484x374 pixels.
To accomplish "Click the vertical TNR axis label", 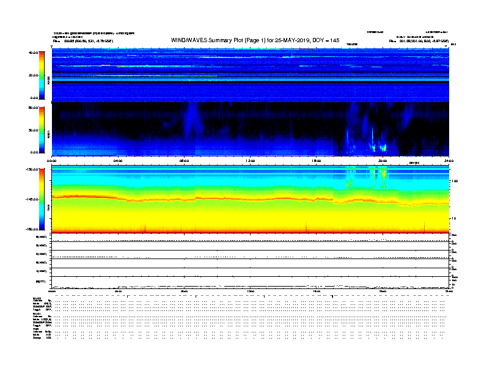I will tap(48, 208).
